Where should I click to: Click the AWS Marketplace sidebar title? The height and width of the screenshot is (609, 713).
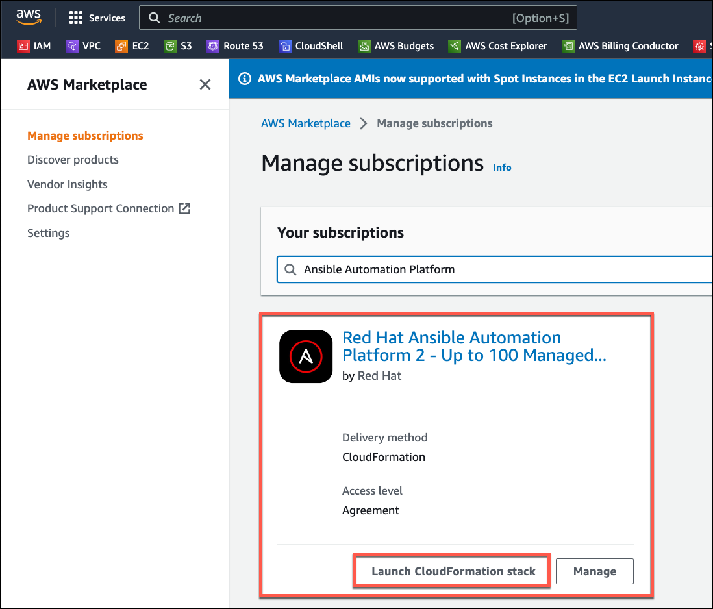pyautogui.click(x=87, y=84)
